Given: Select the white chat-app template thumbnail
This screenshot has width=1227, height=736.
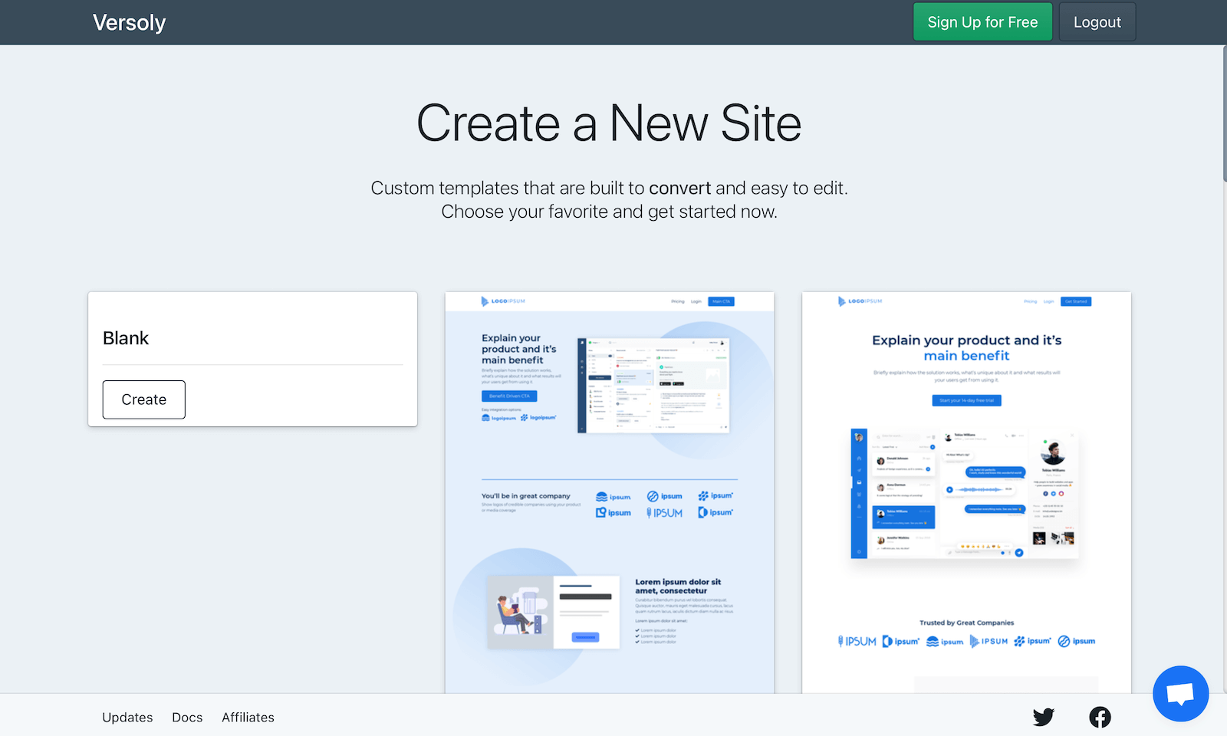Looking at the screenshot, I should (966, 492).
